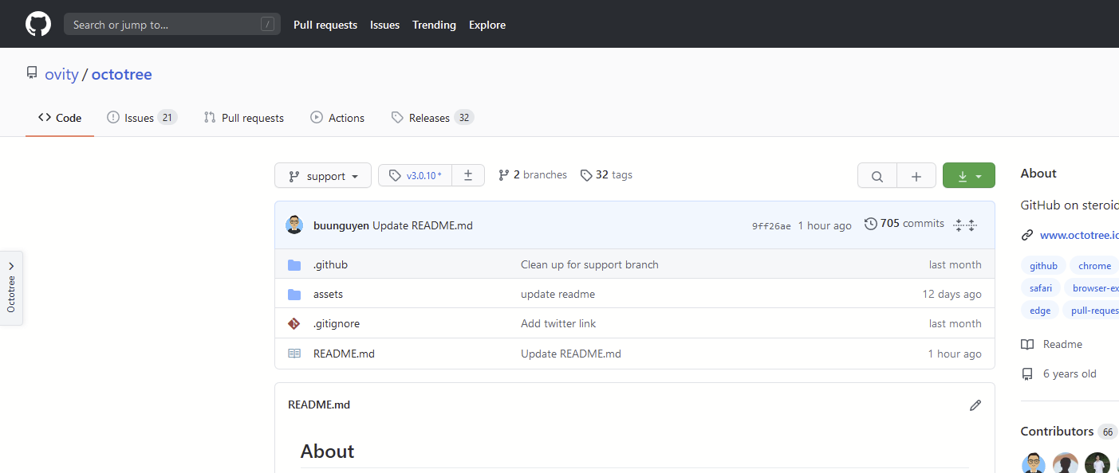
Task: Open Issues in top navigation bar
Action: tap(384, 25)
